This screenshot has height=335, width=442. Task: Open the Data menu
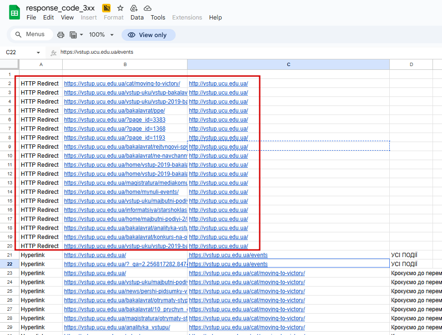click(x=137, y=18)
